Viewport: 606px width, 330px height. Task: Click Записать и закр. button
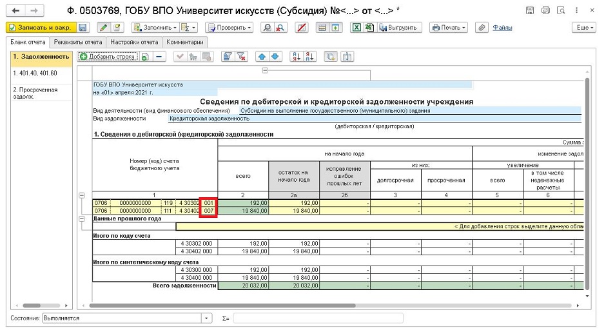[x=41, y=28]
